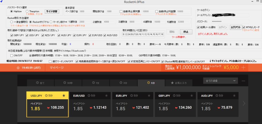Click the 5連敗後 amount field

point(184,22)
